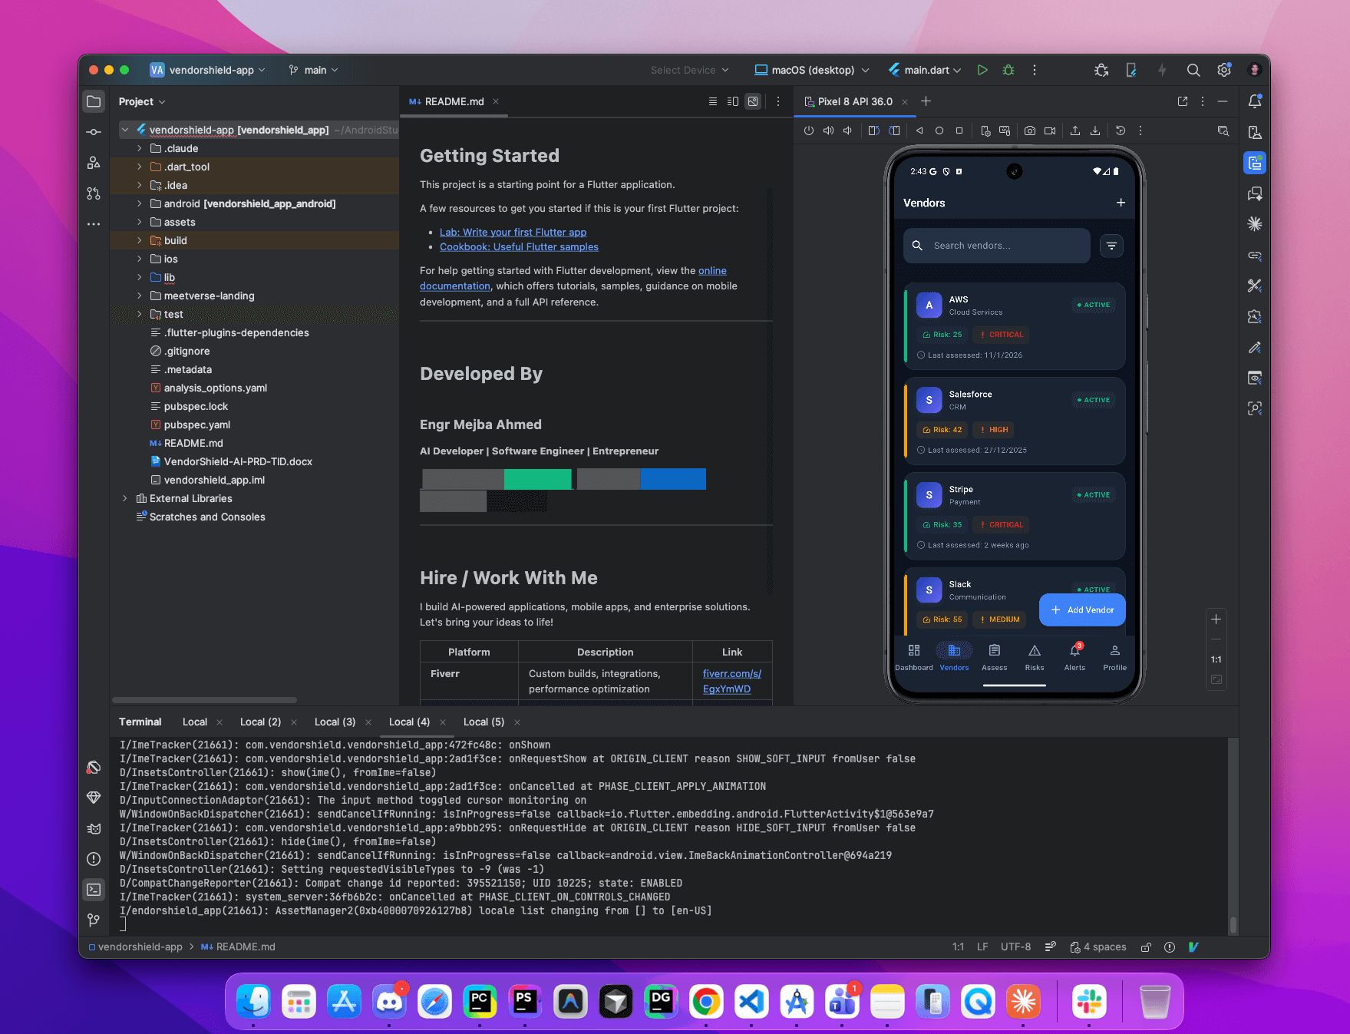
Task: Click the green skill bar under Developed By
Action: 537,478
